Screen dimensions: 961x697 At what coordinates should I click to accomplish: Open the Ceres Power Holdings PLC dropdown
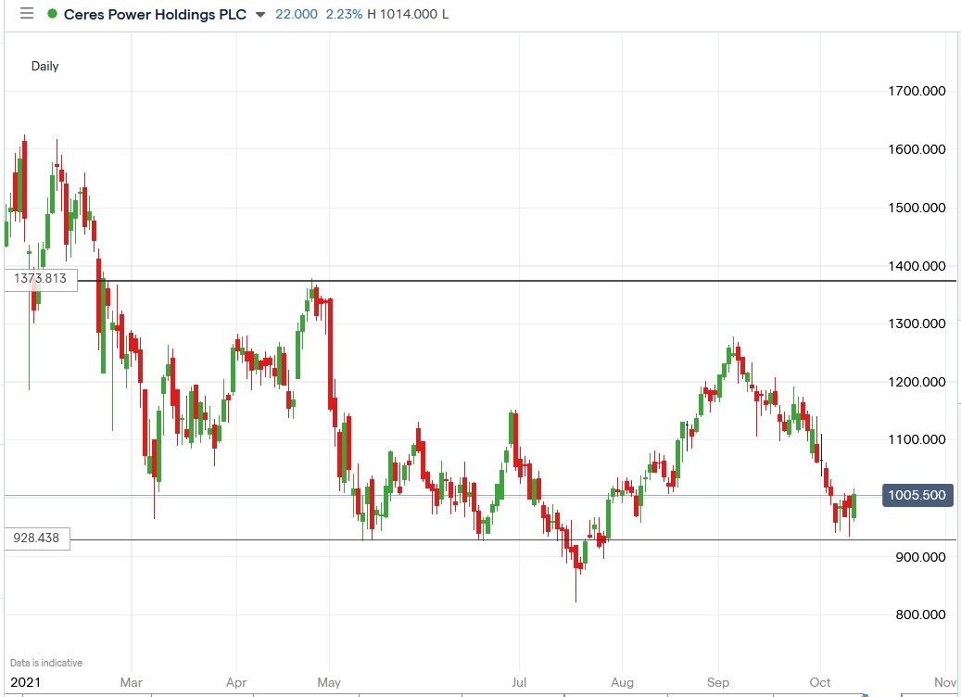259,14
